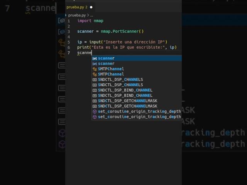Screen dimensions: 247x185
Task: Click the icon beside the first SNDCTL_DSP_GETCHANNELMASK
Action: [x=95, y=101]
